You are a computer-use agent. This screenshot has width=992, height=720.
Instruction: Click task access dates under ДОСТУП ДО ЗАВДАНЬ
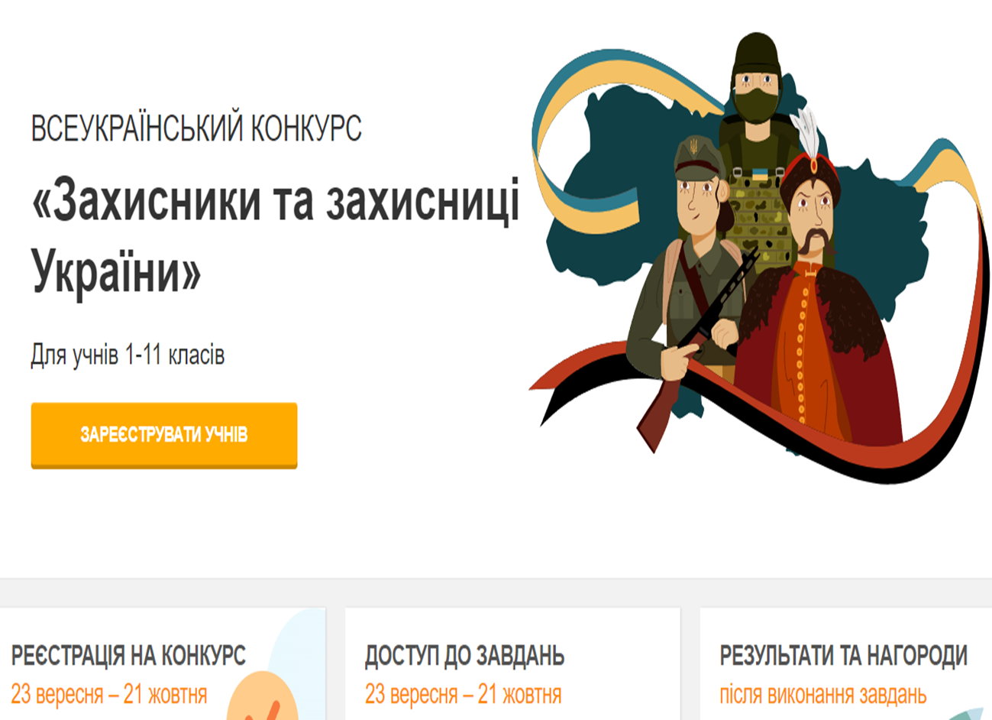tap(463, 695)
